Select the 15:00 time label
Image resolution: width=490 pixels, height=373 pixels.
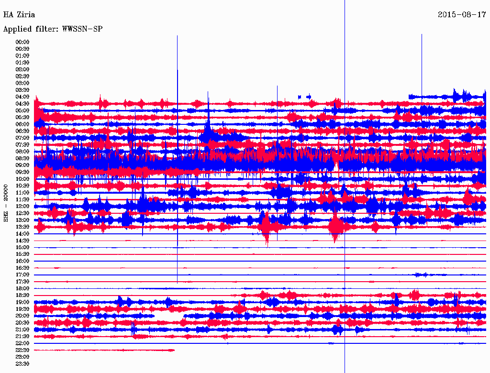pyautogui.click(x=22, y=248)
